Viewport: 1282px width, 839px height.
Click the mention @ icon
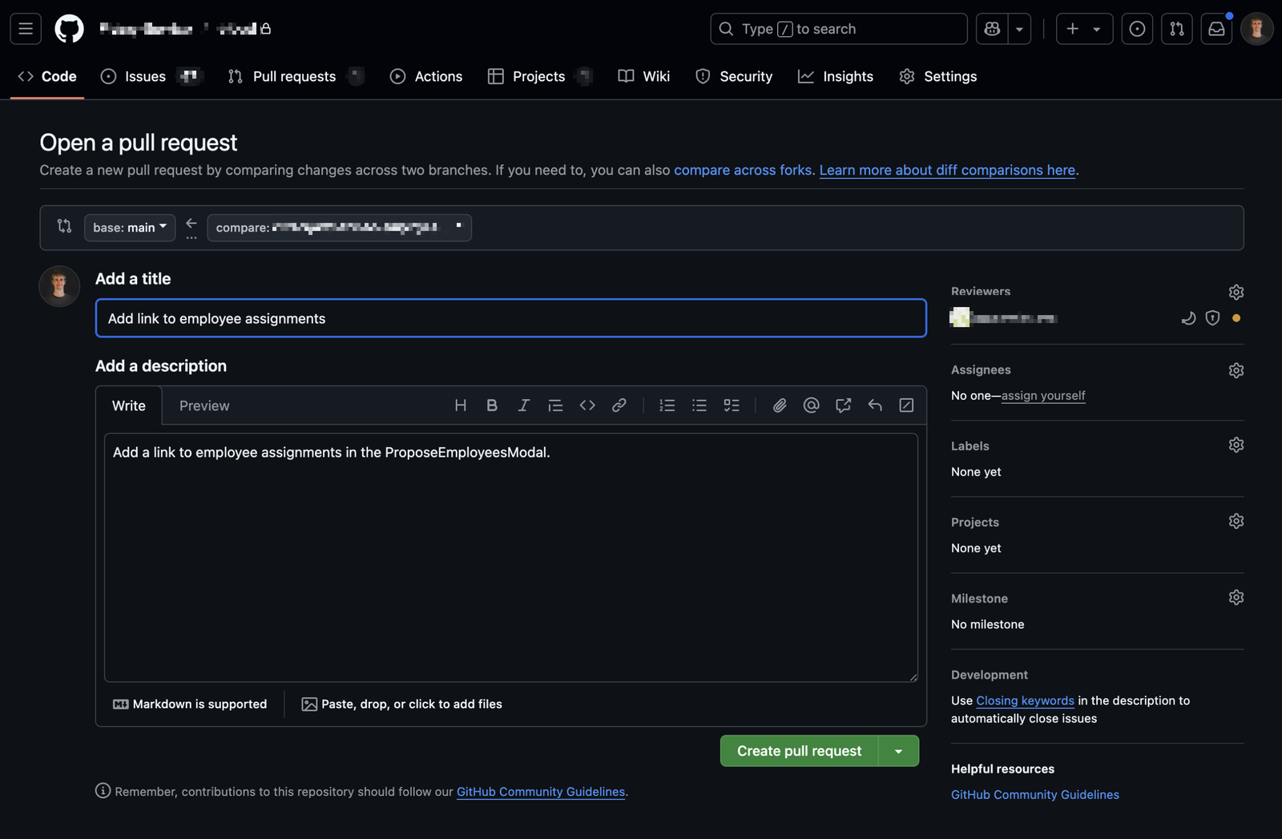[x=811, y=405]
